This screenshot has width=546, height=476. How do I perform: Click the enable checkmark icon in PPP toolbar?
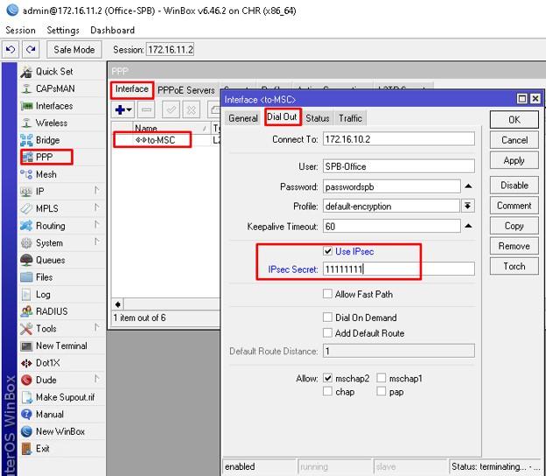[171, 110]
